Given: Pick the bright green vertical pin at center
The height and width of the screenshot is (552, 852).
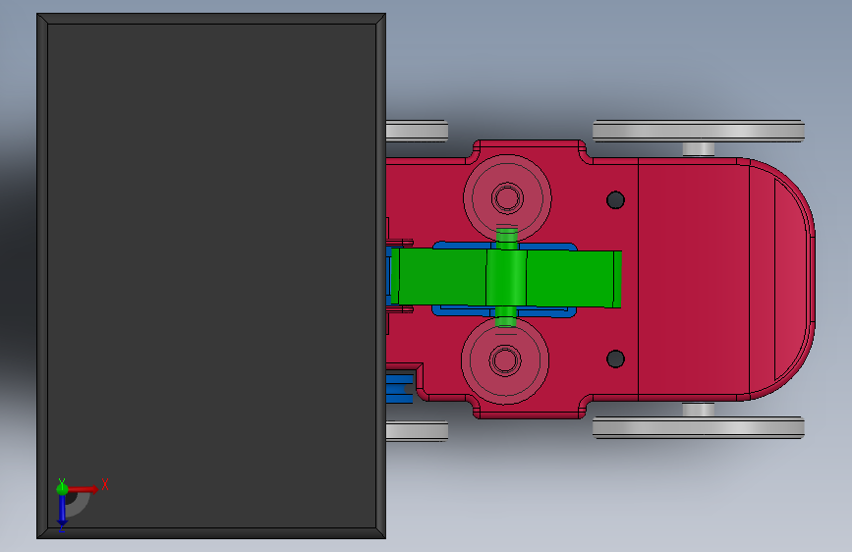Looking at the screenshot, I should pyautogui.click(x=506, y=278).
